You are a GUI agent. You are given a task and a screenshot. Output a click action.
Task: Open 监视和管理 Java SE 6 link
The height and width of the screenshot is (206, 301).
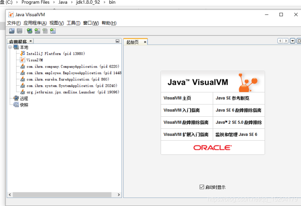tap(236, 134)
